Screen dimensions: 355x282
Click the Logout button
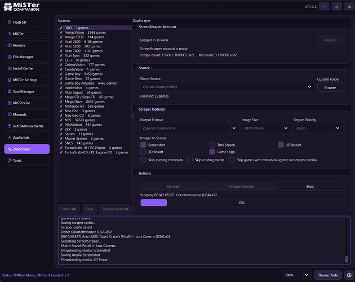[330, 40]
